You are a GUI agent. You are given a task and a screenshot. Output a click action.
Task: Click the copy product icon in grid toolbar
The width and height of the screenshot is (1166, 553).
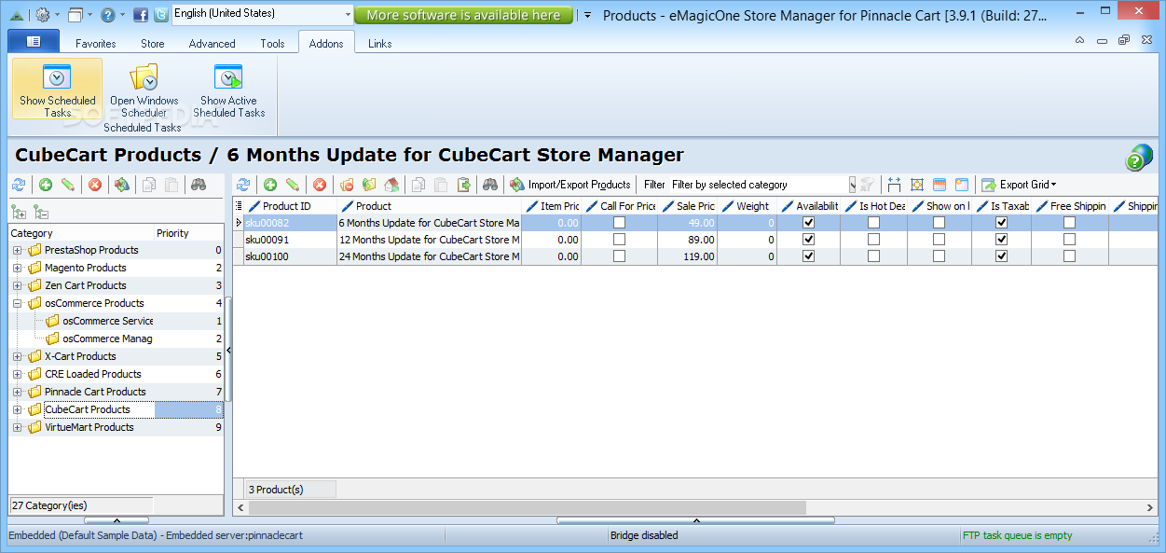pyautogui.click(x=419, y=185)
